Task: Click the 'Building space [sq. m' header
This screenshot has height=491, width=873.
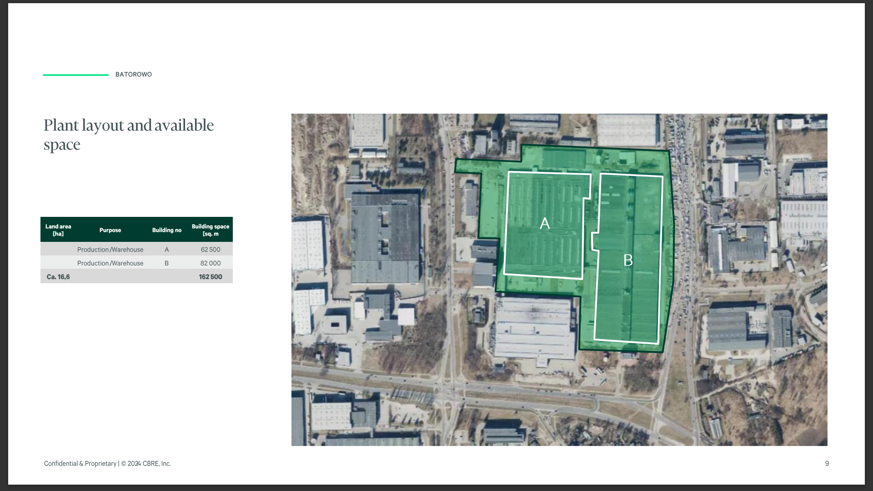Action: point(211,230)
